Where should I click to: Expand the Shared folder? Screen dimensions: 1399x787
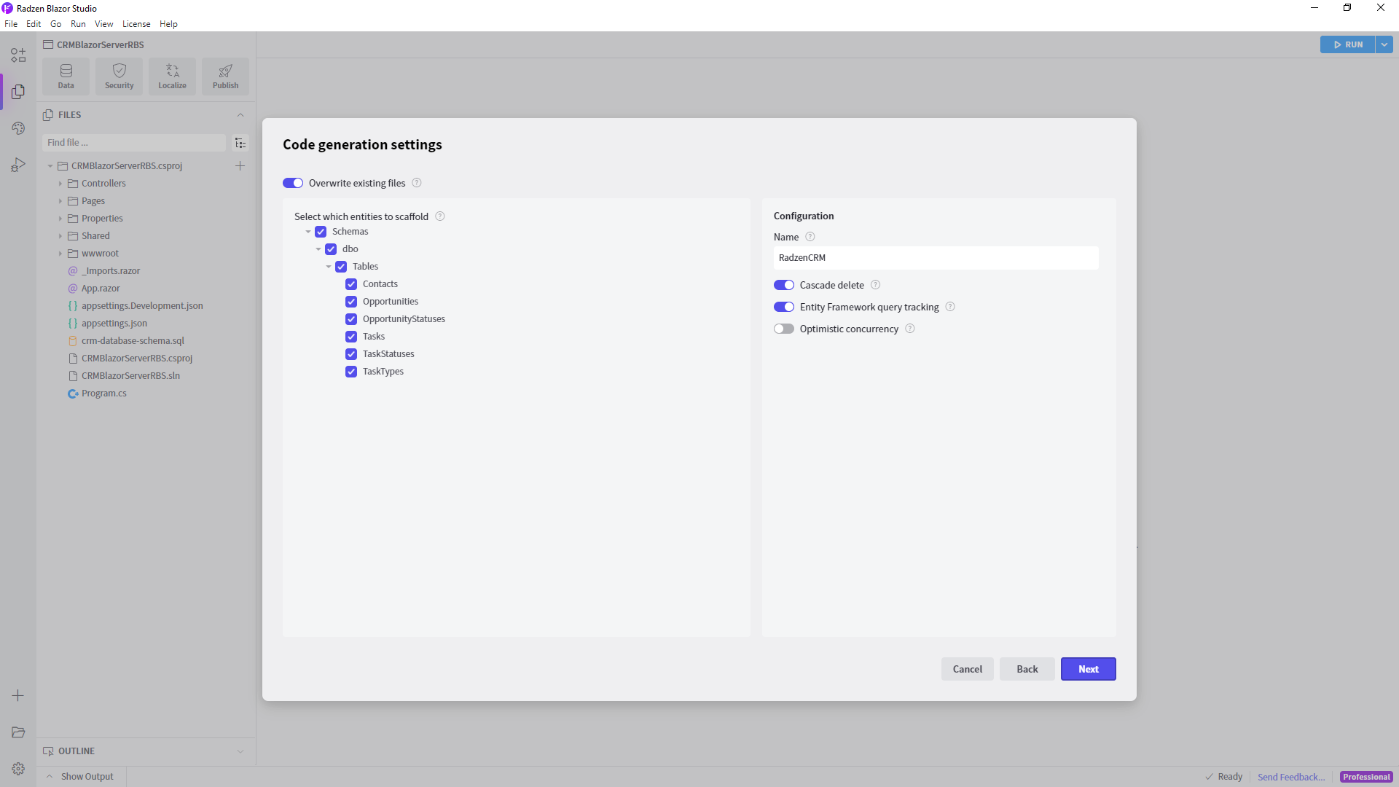[60, 236]
